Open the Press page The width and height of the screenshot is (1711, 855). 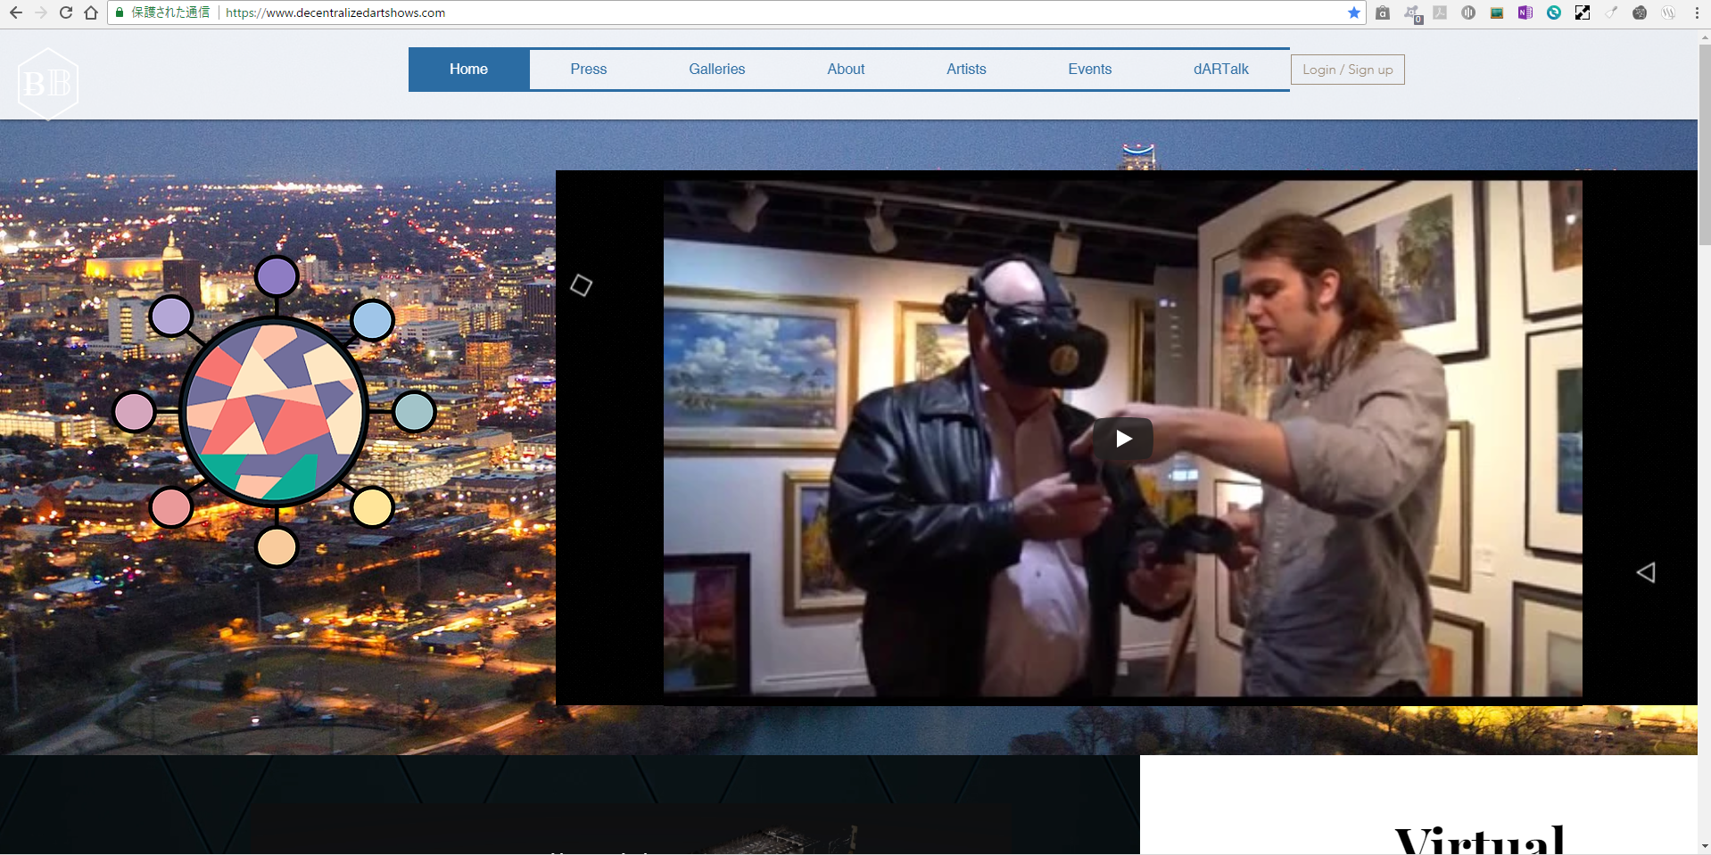pyautogui.click(x=588, y=70)
